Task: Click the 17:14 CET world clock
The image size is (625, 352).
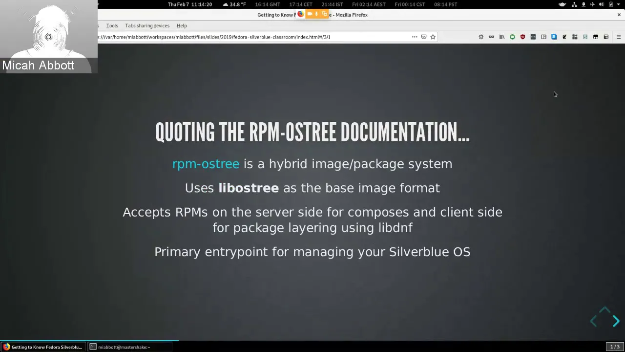Action: [x=301, y=4]
